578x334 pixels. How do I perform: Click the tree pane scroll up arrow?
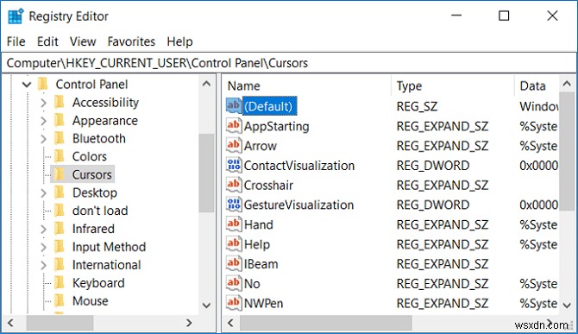point(206,84)
